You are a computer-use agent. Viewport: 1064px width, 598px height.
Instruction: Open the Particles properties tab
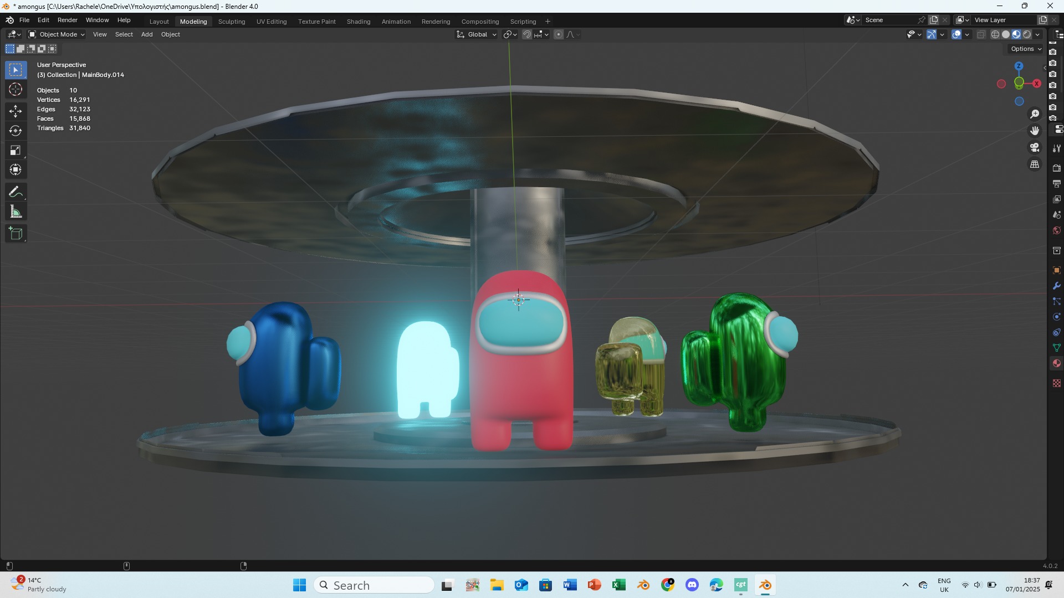[x=1057, y=301]
